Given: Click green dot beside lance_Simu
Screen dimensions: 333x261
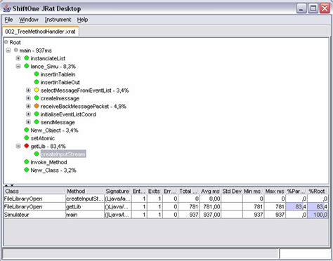Looking at the screenshot, I should [27, 66].
